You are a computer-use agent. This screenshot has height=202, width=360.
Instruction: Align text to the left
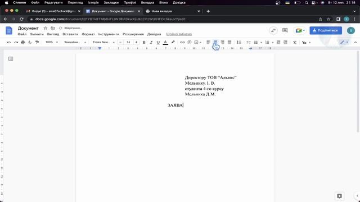208,43
